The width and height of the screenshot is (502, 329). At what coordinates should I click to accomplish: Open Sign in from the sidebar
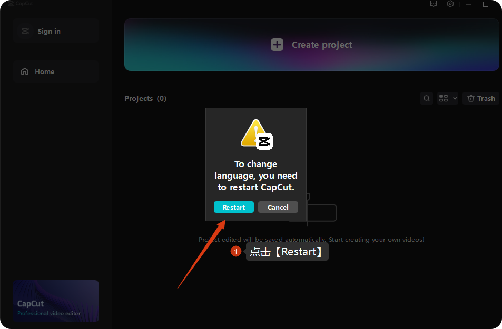[56, 32]
